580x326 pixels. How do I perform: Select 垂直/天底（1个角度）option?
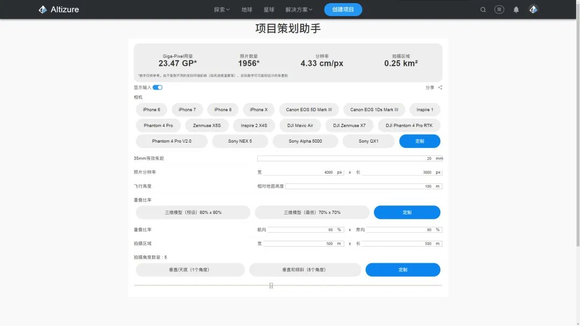pyautogui.click(x=190, y=270)
